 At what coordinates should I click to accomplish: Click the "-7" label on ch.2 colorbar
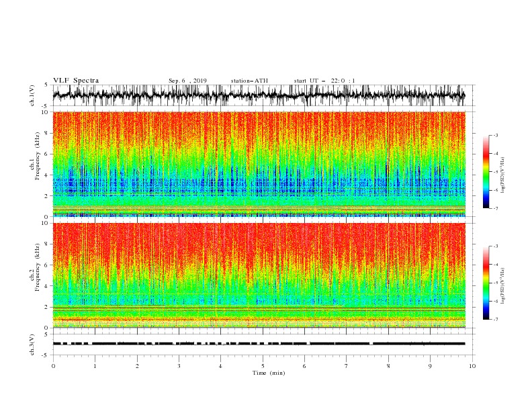[496, 320]
